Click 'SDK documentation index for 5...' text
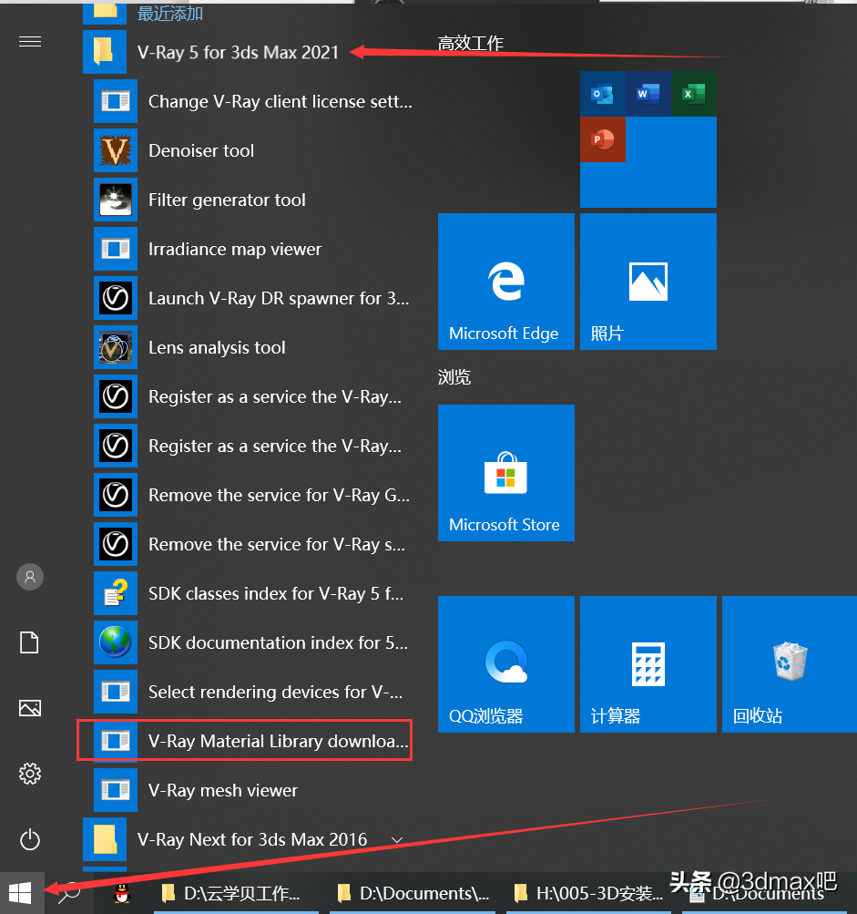 pos(278,642)
